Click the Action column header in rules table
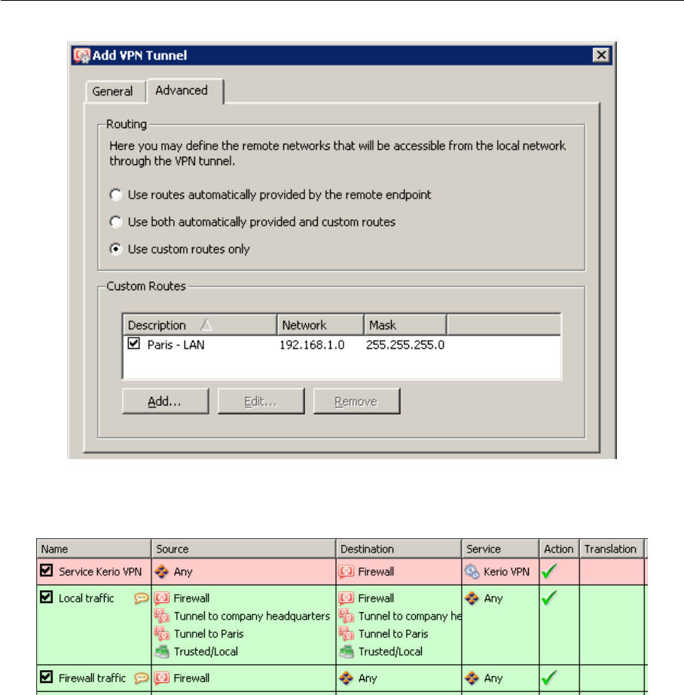 click(559, 550)
